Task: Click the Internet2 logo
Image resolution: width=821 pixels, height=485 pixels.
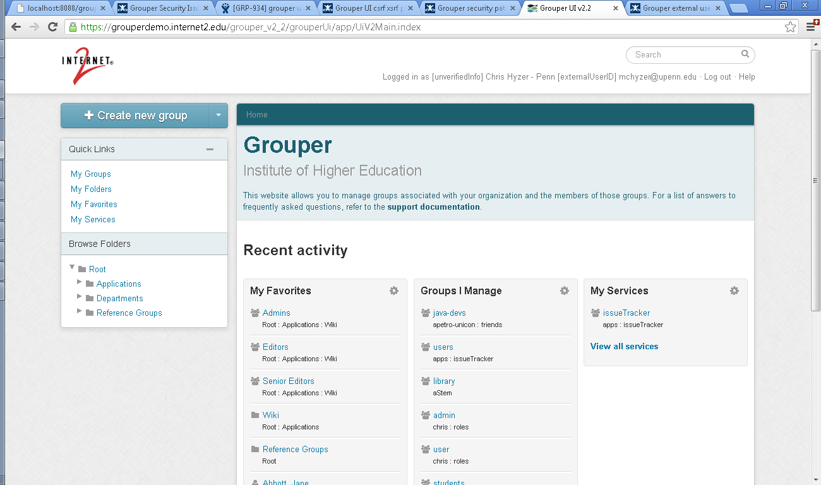Action: 88,66
